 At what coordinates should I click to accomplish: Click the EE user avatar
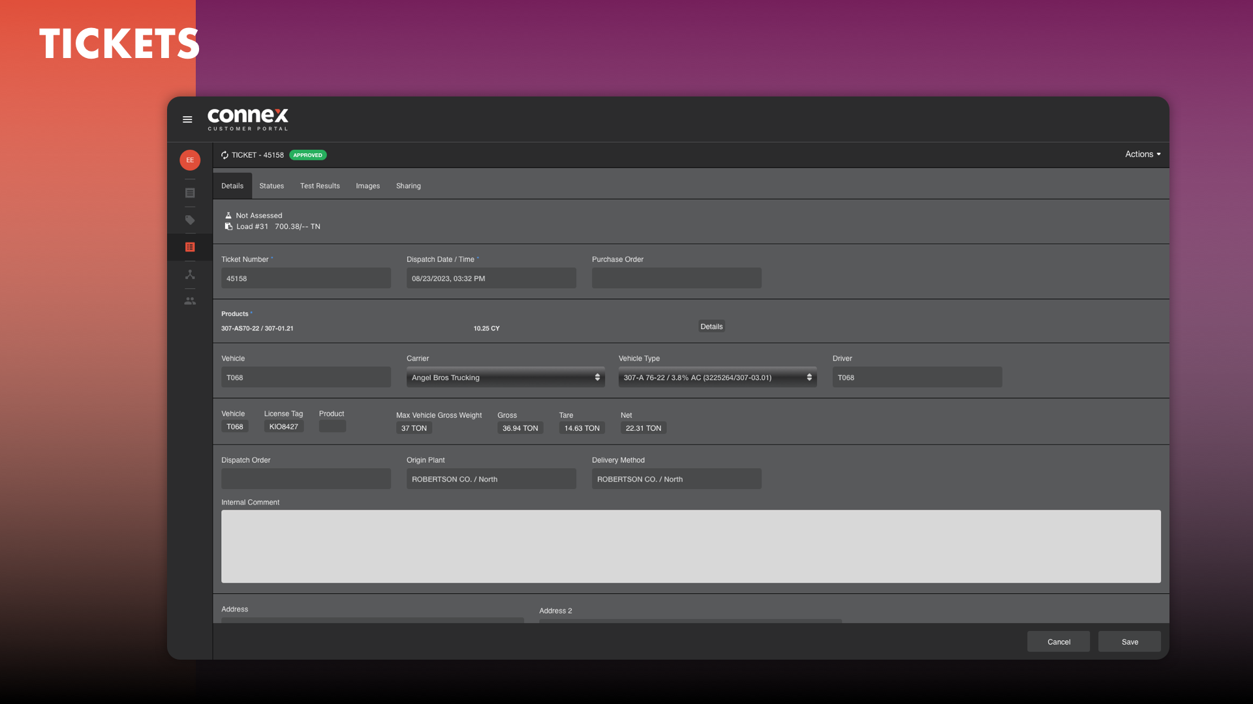[190, 160]
